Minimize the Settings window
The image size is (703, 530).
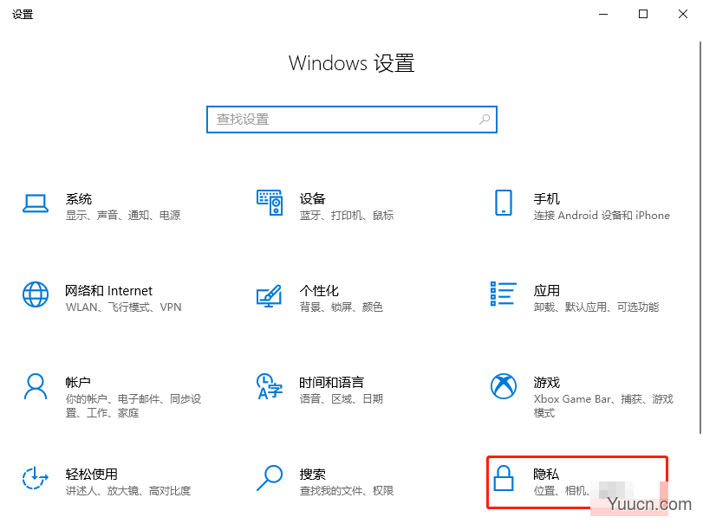[603, 15]
